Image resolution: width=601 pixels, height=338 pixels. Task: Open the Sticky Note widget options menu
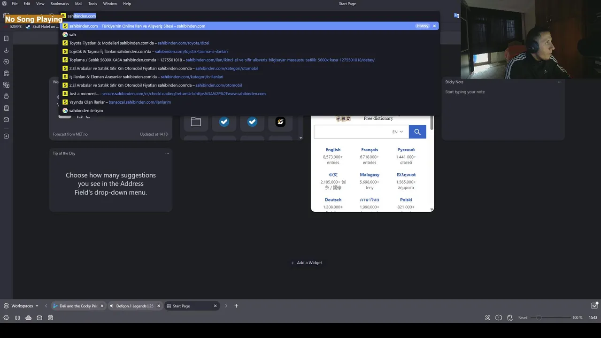tap(560, 82)
